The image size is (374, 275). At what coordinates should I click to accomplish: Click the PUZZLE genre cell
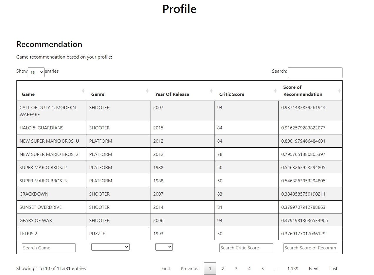coord(118,234)
